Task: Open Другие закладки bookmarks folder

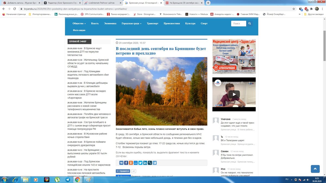Action: (313, 14)
